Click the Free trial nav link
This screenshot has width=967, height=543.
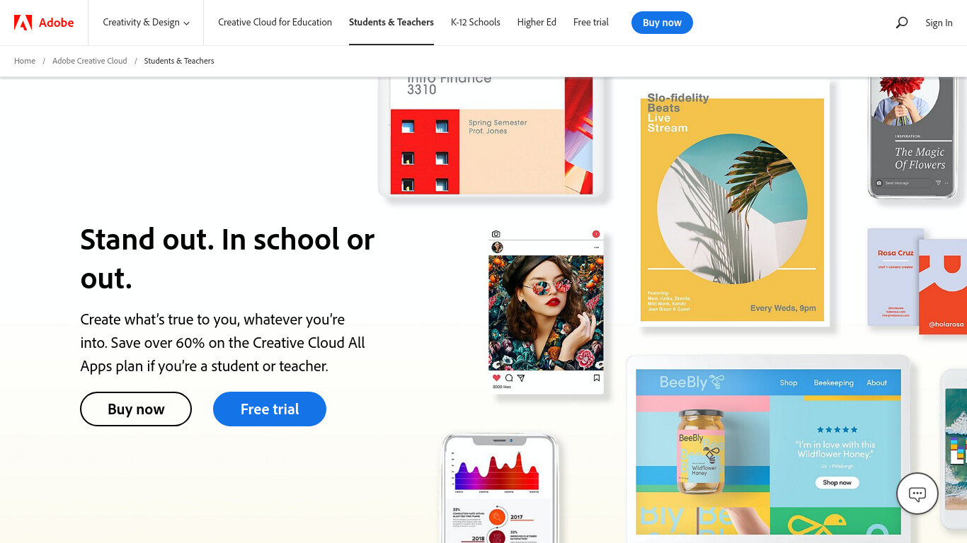click(x=591, y=23)
